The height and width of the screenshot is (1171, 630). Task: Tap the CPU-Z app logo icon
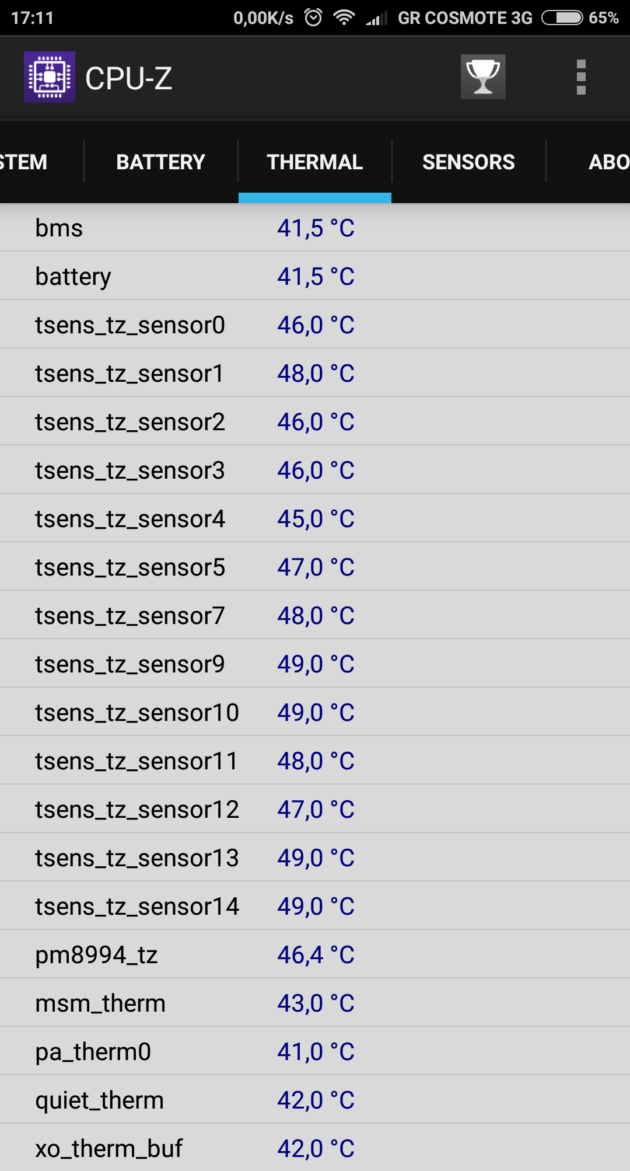tap(50, 77)
